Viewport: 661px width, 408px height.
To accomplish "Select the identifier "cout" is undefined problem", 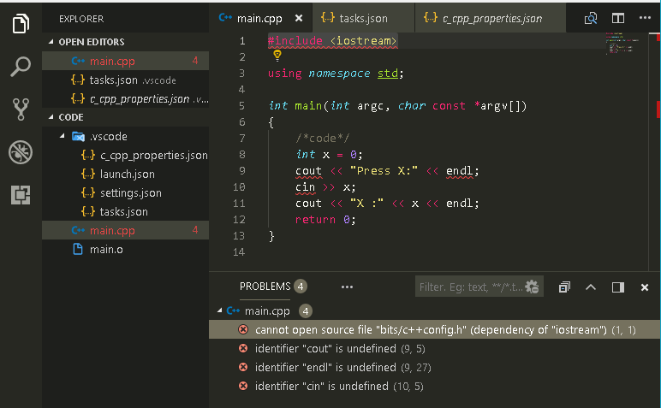I will tap(435, 348).
